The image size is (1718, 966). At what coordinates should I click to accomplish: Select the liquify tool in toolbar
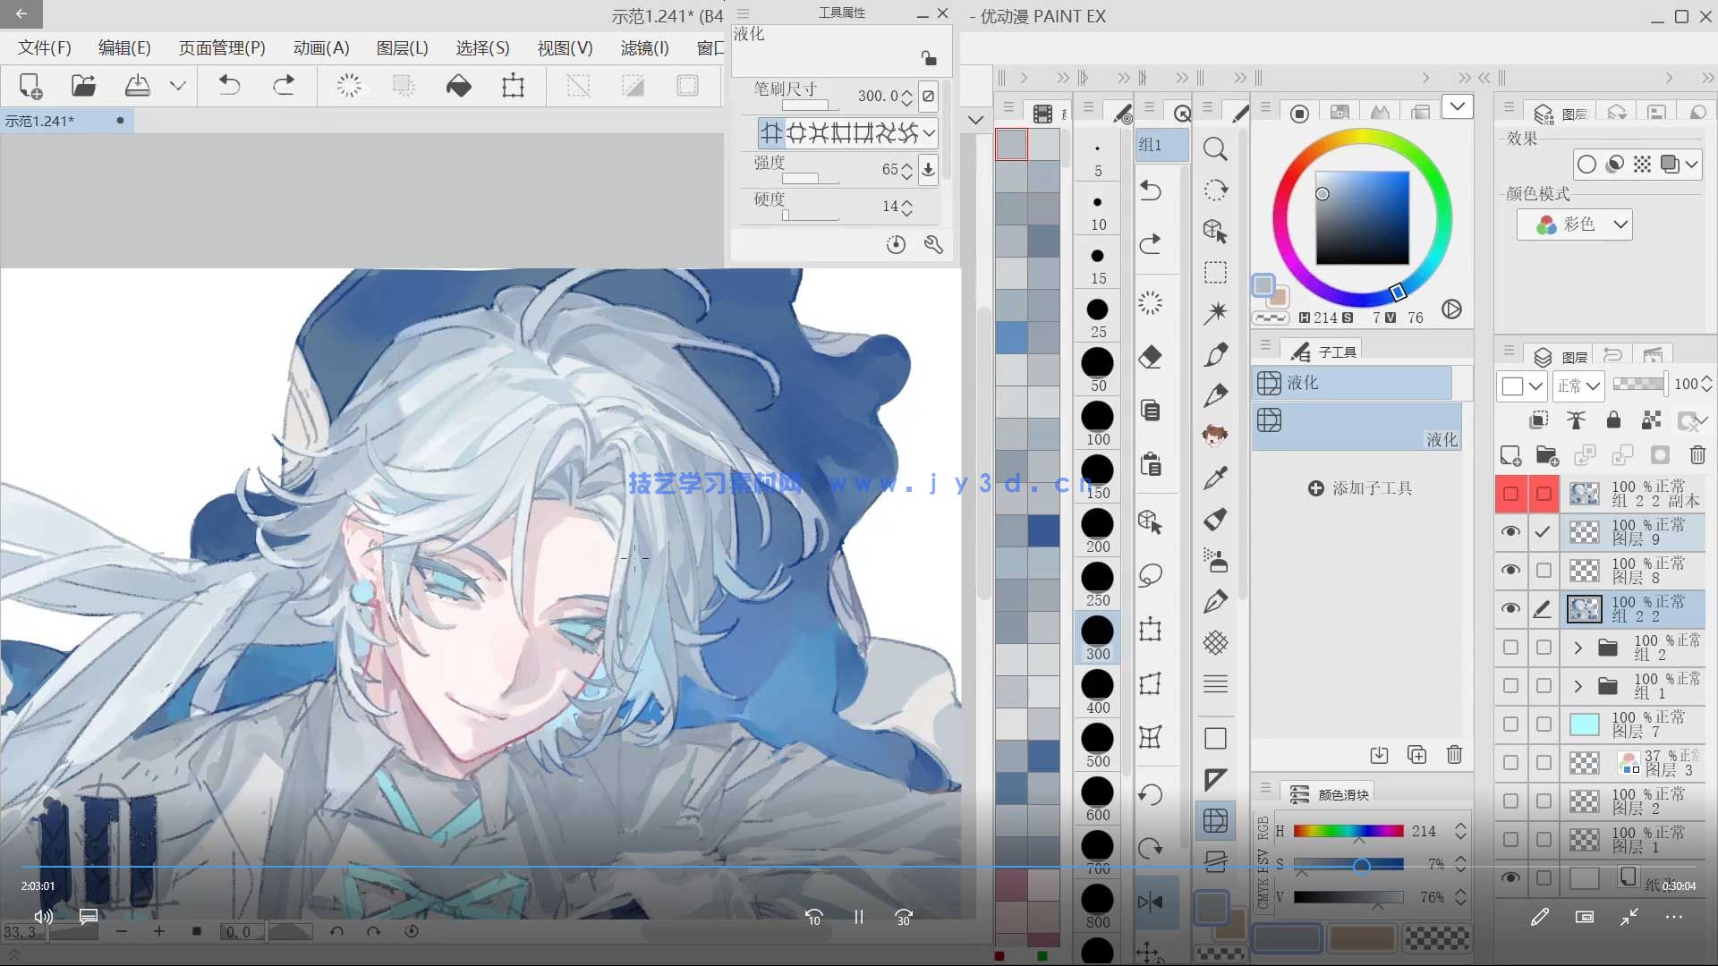[1214, 820]
